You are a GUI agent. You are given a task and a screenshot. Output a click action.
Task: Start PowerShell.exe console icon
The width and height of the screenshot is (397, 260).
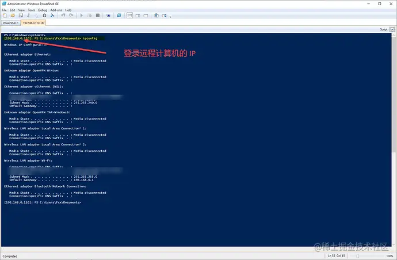pyautogui.click(x=119, y=16)
